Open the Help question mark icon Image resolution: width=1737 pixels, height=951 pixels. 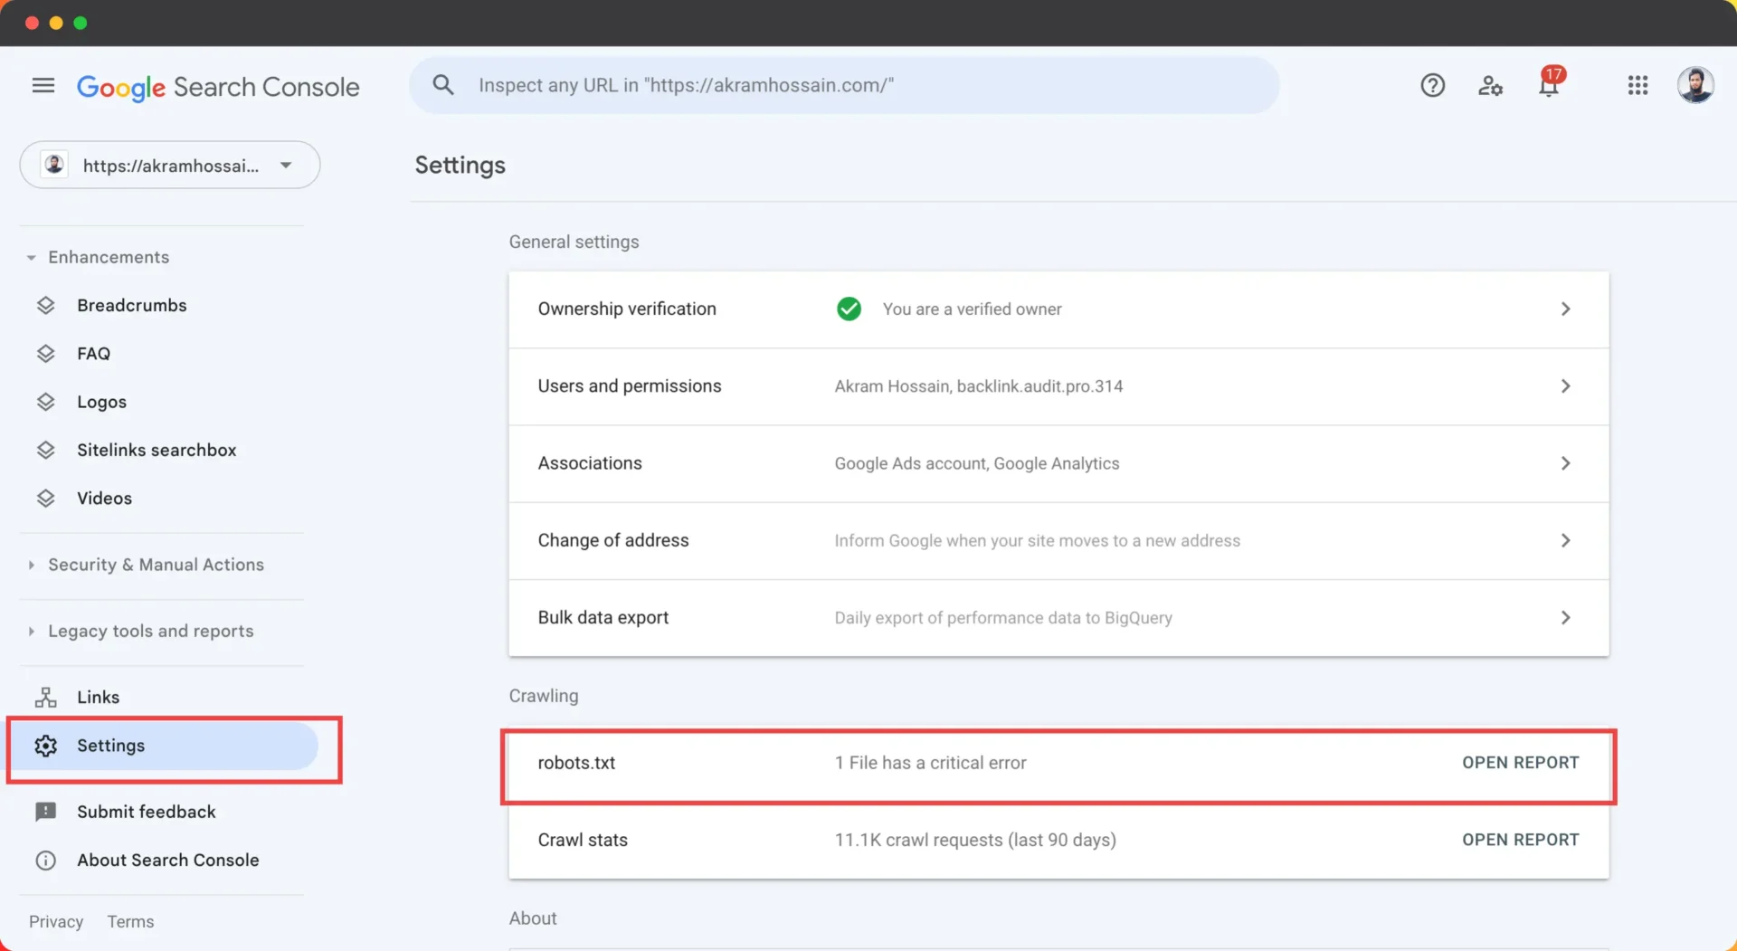(x=1432, y=85)
